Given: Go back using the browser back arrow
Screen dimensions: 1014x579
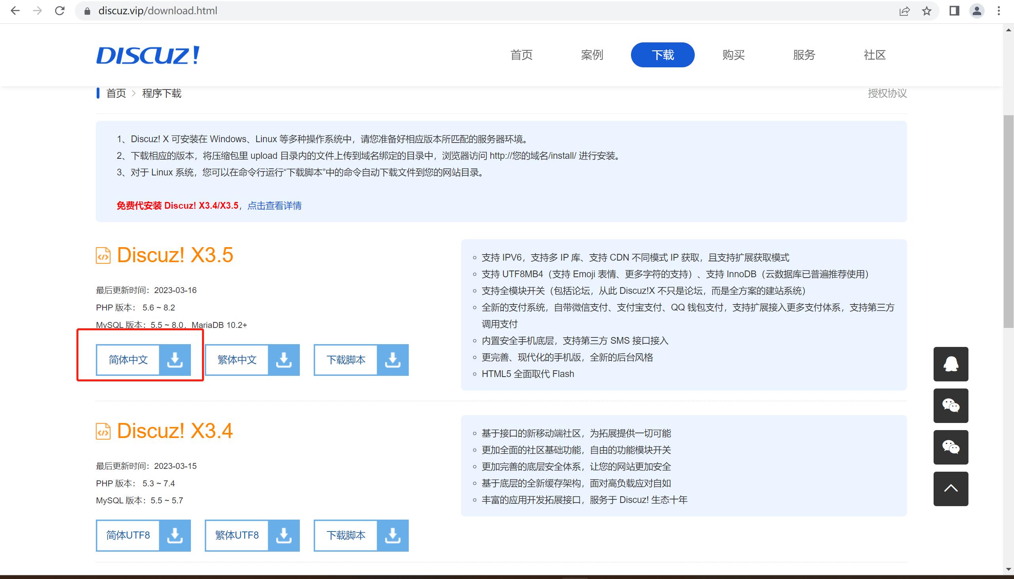Looking at the screenshot, I should pyautogui.click(x=15, y=11).
